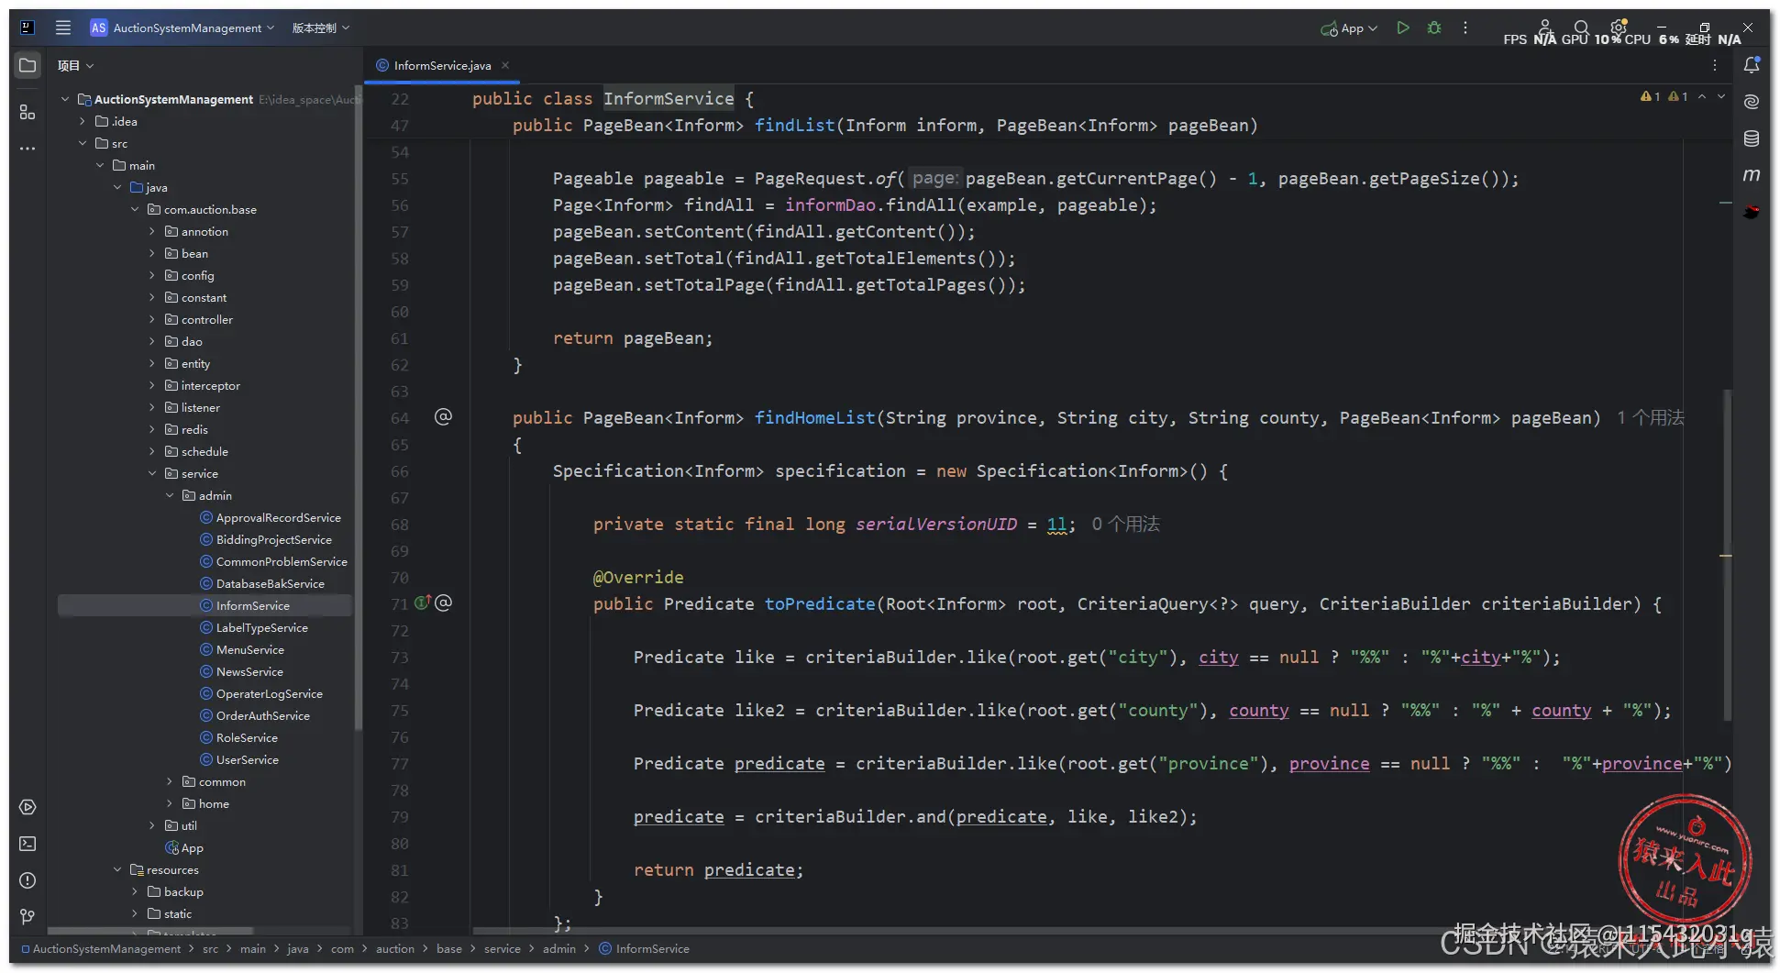Open the Notifications bell panel
Viewport: 1780px width, 973px height.
coord(1752,65)
